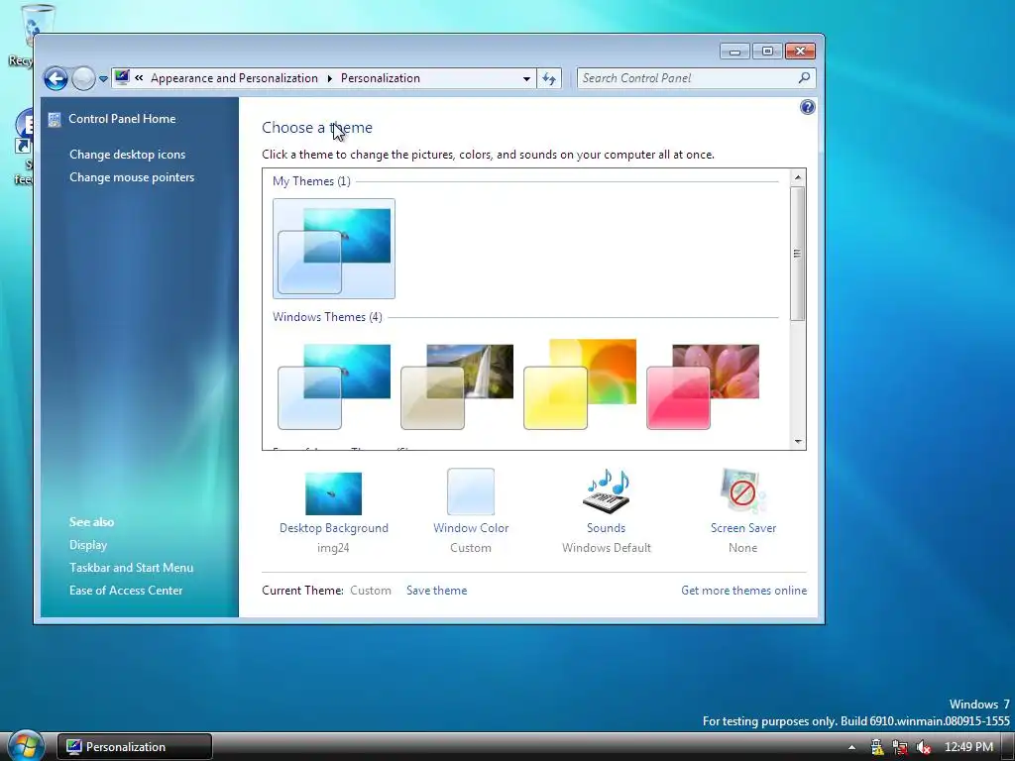Viewport: 1015px width, 761px height.
Task: Click Personalization taskbar button
Action: coord(135,747)
